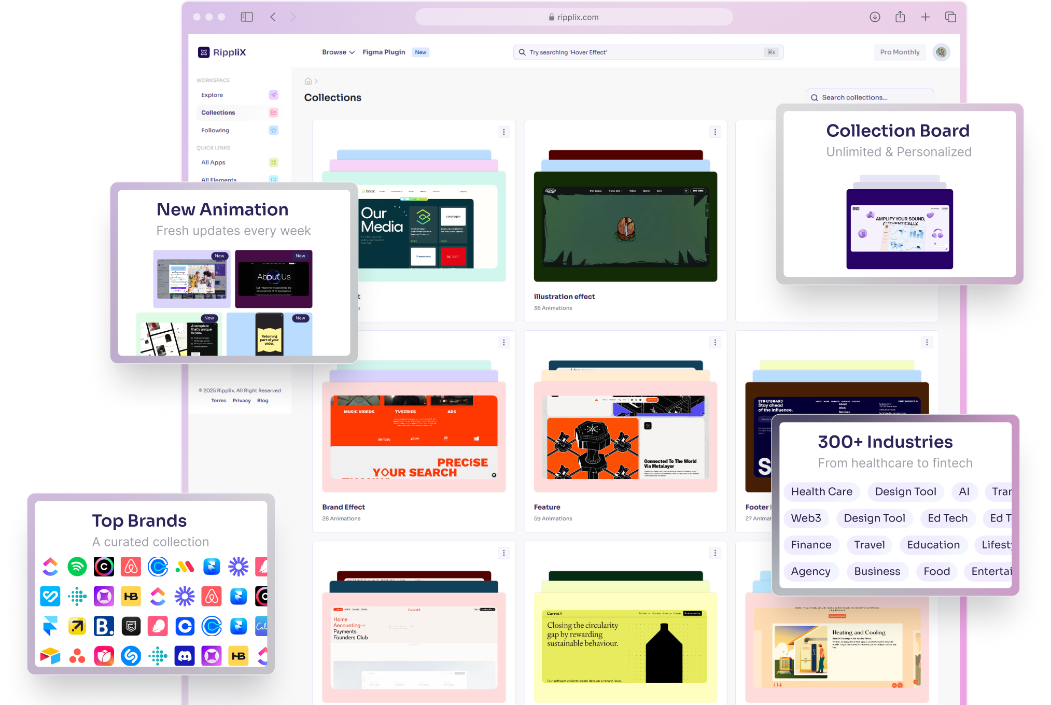
Task: Click the tab overview icon
Action: (x=950, y=17)
